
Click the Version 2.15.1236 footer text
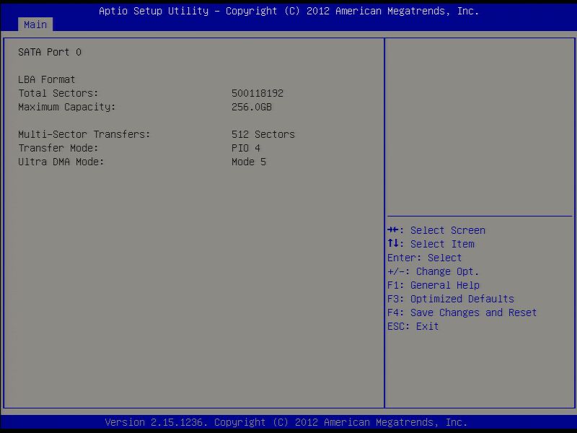click(x=286, y=422)
